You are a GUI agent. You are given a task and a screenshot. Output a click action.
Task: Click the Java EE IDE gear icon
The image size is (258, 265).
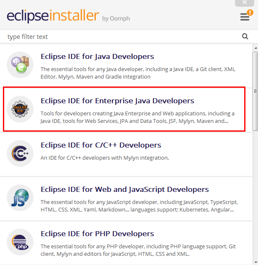[20, 109]
